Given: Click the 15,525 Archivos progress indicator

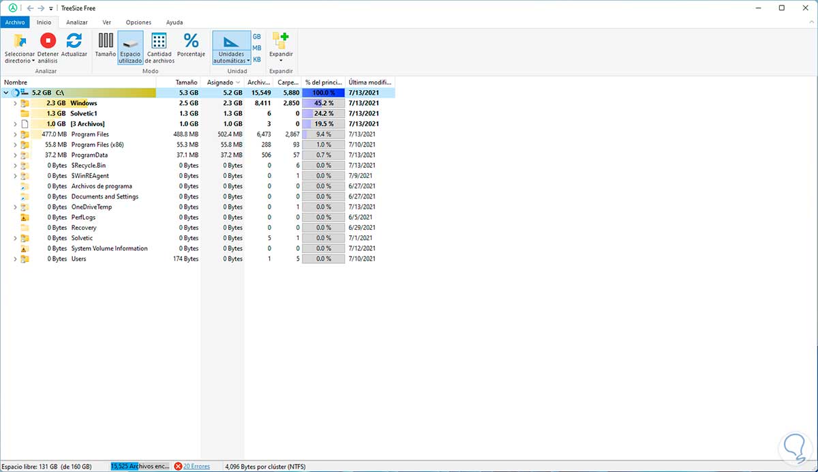Looking at the screenshot, I should 140,467.
